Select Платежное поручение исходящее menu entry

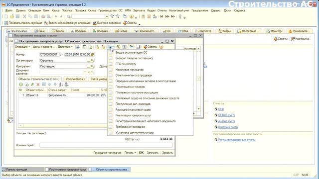tap(137, 92)
